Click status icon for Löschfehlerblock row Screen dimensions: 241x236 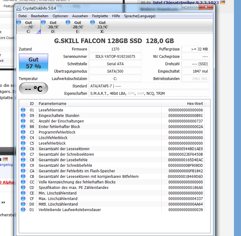23,138
